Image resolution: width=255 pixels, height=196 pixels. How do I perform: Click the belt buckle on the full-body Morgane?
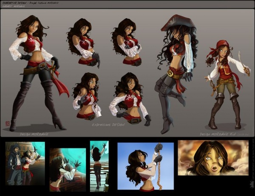click(42, 66)
